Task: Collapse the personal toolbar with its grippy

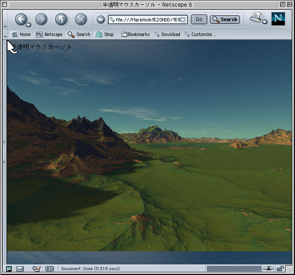Action: (5, 34)
